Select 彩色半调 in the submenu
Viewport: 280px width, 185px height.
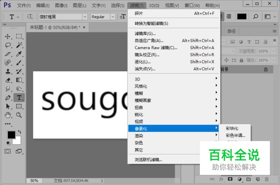click(x=235, y=135)
